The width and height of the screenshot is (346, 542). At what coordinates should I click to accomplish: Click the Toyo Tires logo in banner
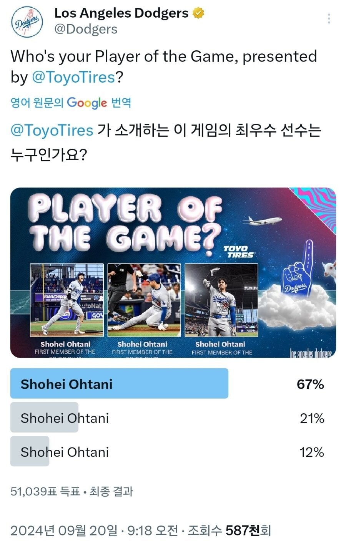point(239,252)
